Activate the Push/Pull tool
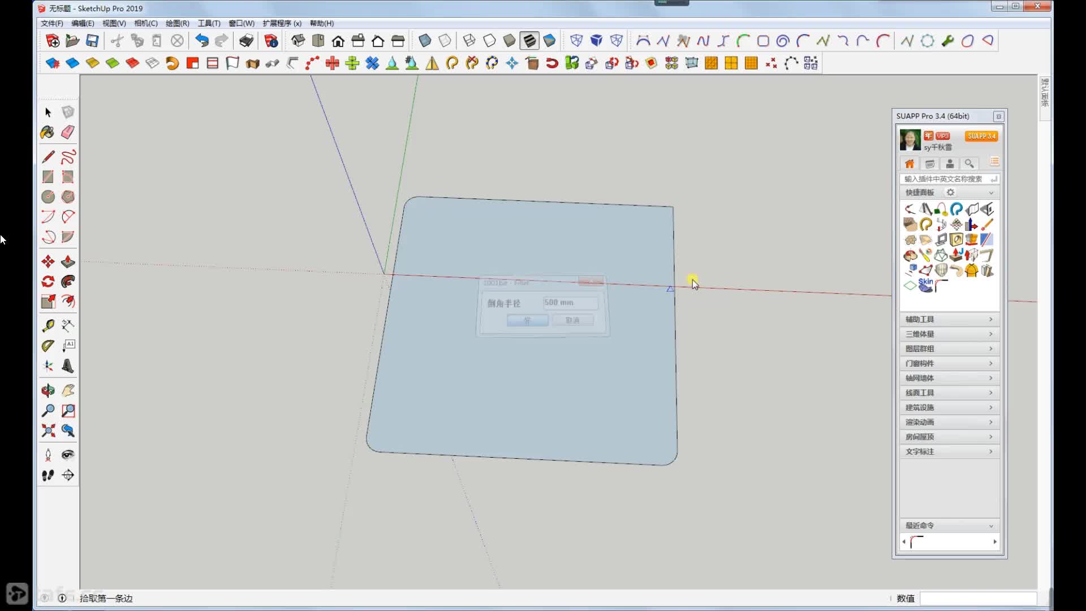 point(68,261)
